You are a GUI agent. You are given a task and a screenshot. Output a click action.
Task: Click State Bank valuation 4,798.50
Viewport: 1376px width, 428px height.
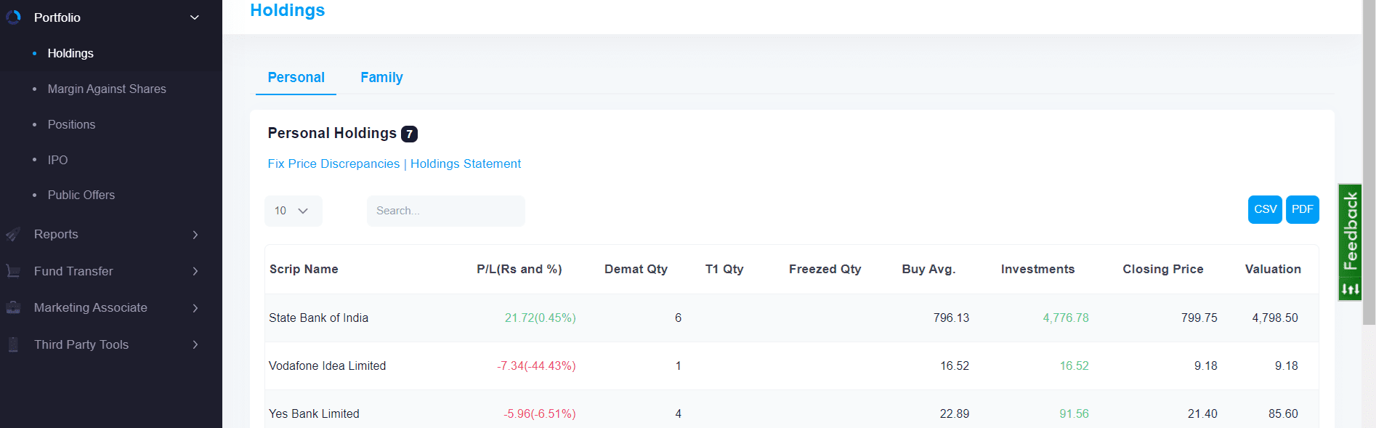click(x=1275, y=318)
